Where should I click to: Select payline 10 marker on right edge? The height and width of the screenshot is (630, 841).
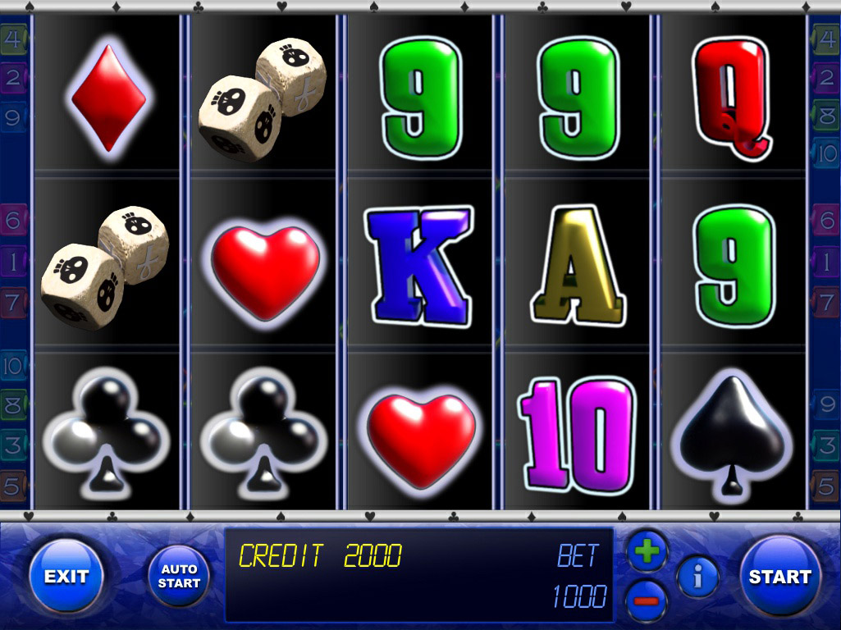point(826,154)
